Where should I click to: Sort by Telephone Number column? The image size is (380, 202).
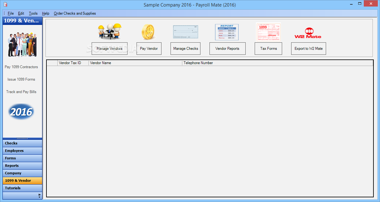(277, 63)
